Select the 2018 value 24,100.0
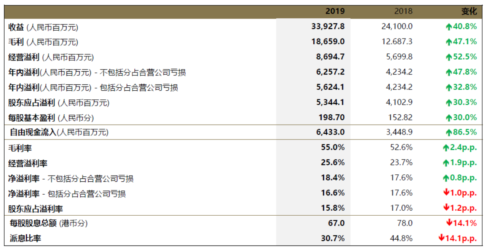 pos(397,27)
